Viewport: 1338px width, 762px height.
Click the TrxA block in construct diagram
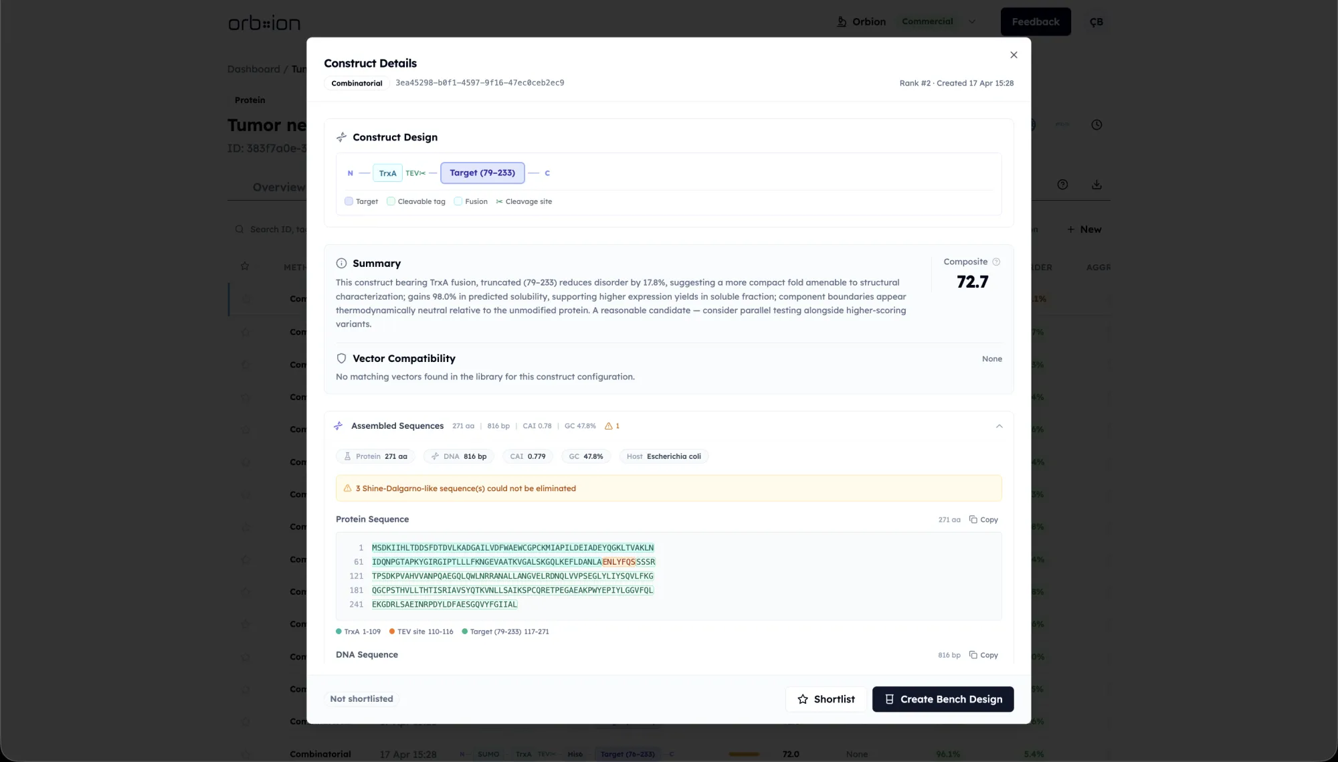tap(387, 173)
